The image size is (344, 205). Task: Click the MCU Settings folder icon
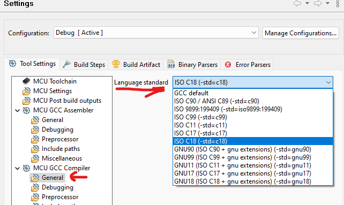pyautogui.click(x=27, y=91)
